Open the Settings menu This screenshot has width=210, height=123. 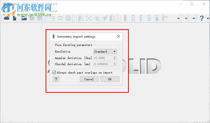click(x=38, y=11)
